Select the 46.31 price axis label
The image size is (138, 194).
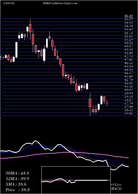(128, 63)
